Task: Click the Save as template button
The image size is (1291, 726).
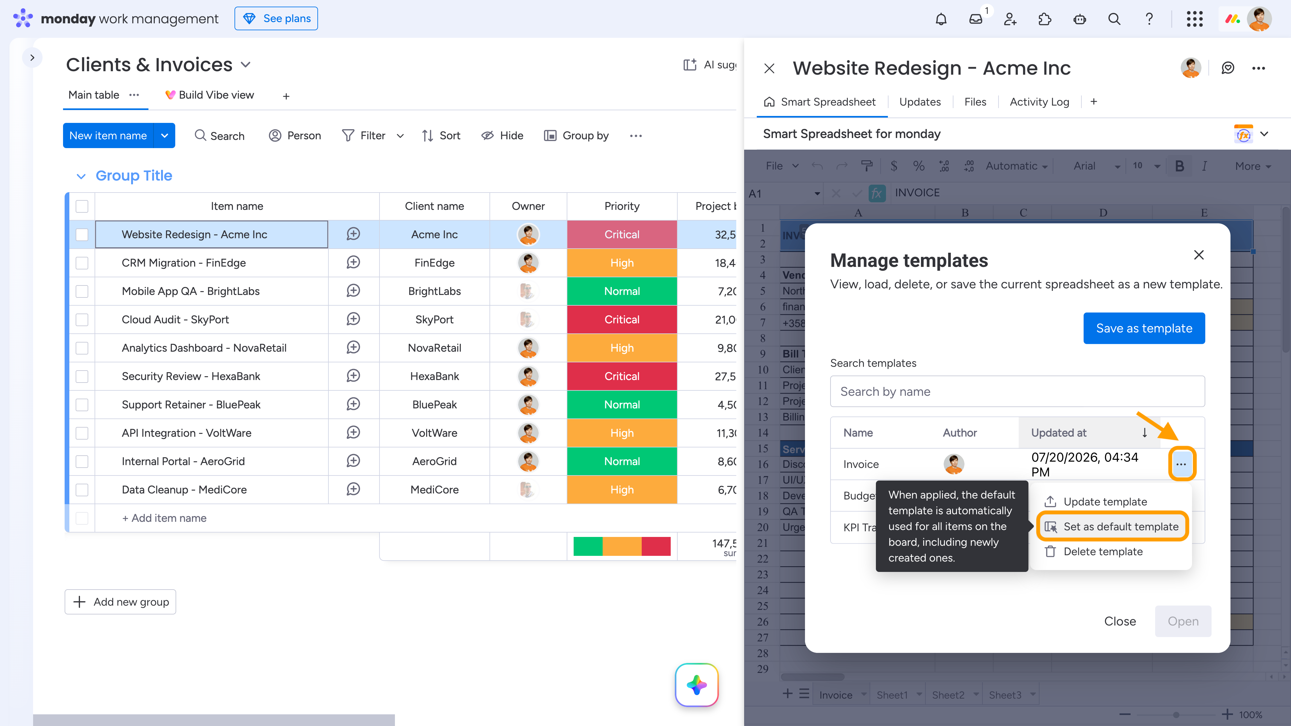Action: [1144, 328]
